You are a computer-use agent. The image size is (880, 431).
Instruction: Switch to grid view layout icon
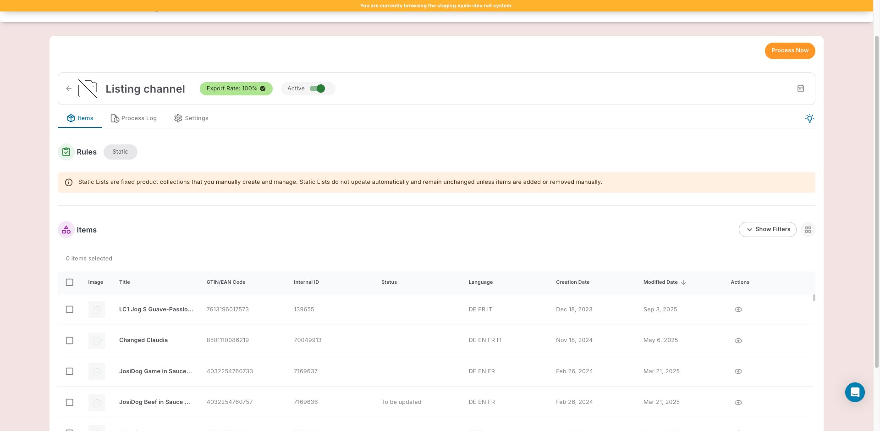pos(808,230)
